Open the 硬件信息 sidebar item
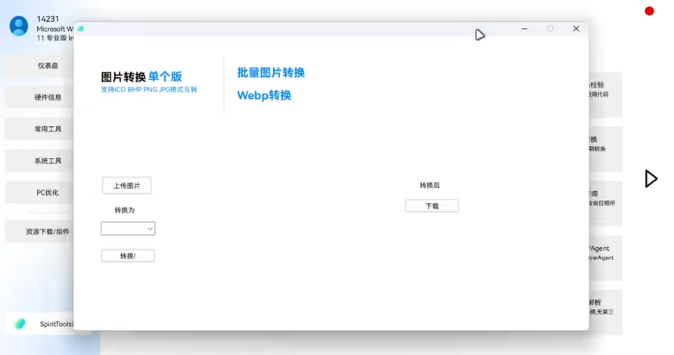 (x=39, y=97)
